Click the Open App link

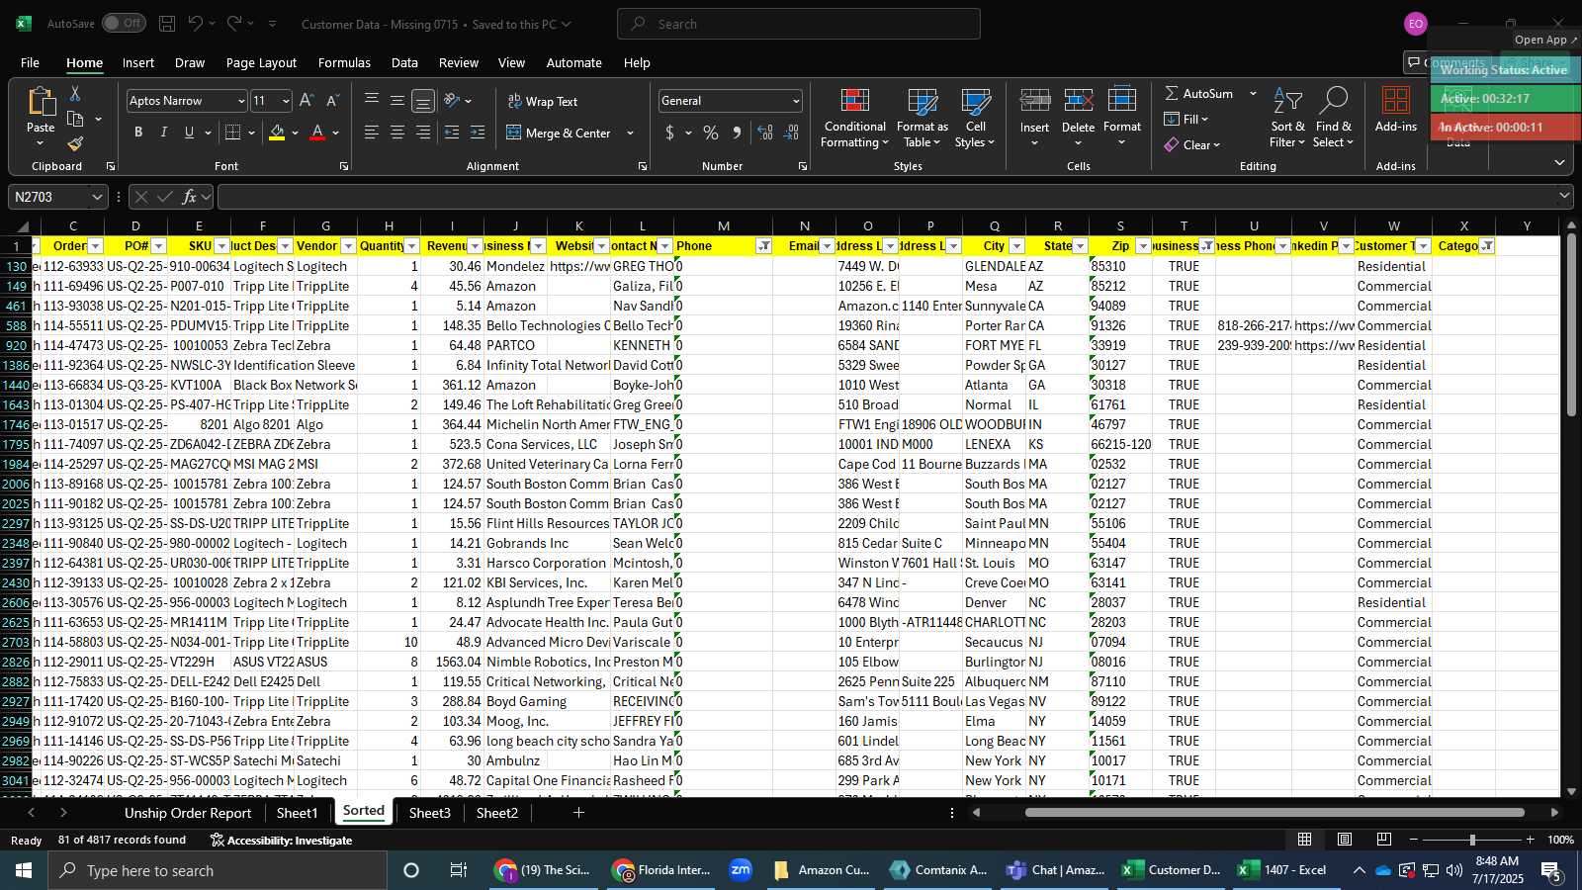point(1545,40)
